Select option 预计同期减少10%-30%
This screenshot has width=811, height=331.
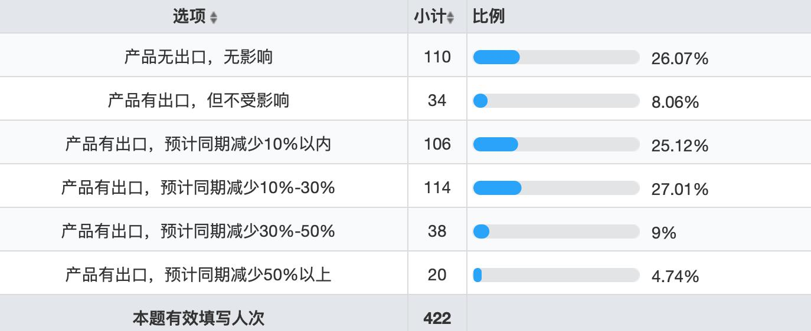pos(198,188)
